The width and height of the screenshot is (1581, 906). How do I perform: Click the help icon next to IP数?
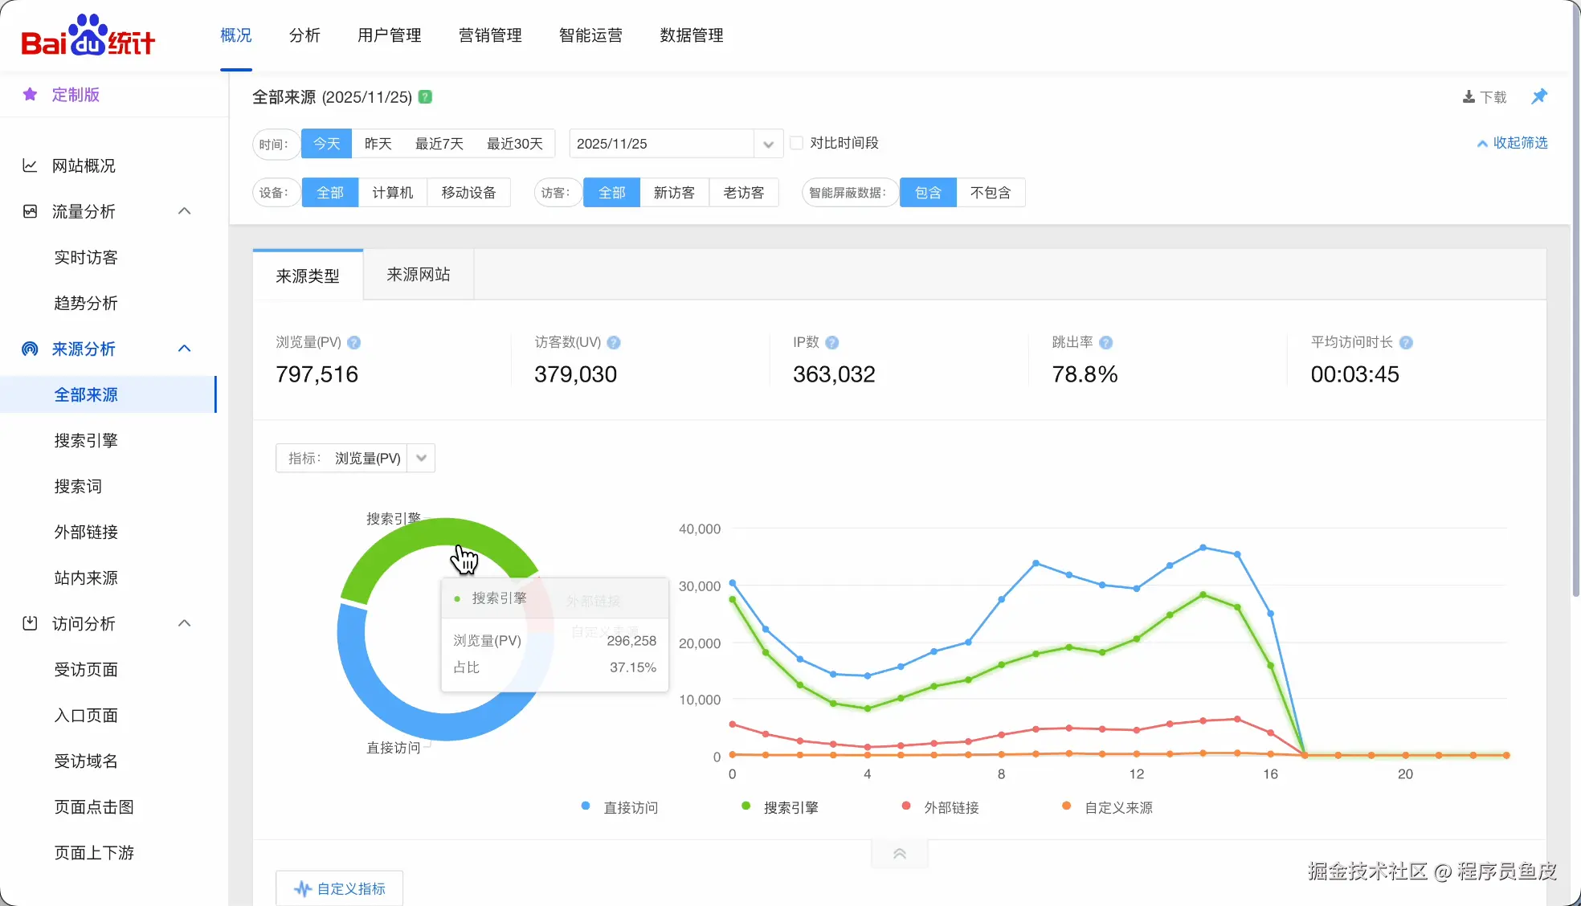tap(832, 343)
